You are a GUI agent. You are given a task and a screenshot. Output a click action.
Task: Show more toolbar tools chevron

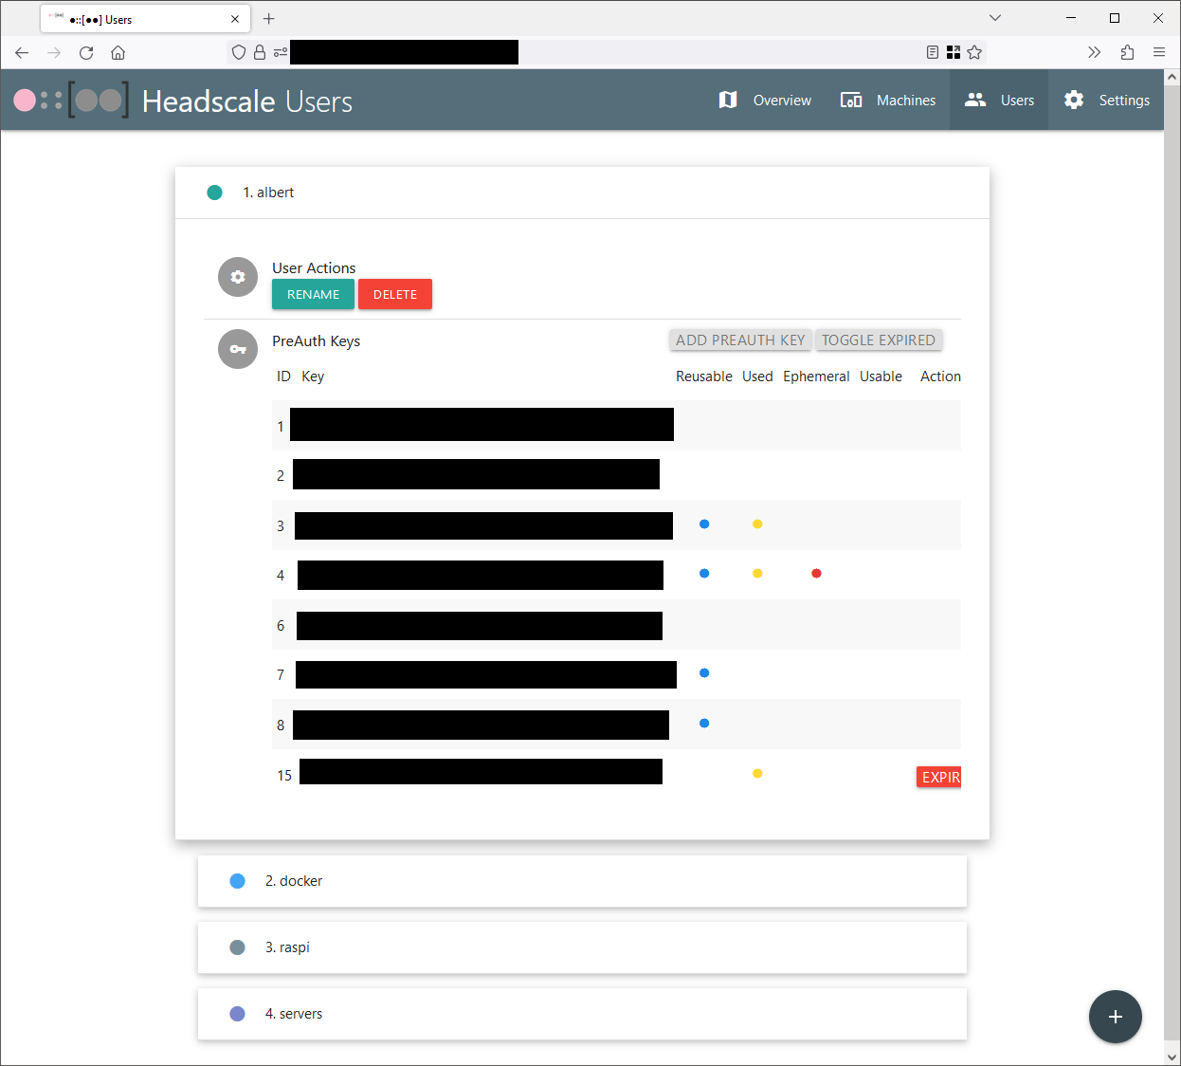pyautogui.click(x=1095, y=52)
